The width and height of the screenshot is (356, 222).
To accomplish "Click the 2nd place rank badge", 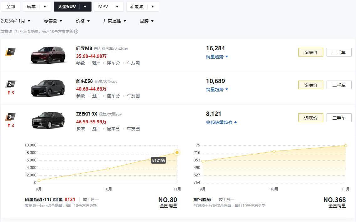I will (10, 84).
